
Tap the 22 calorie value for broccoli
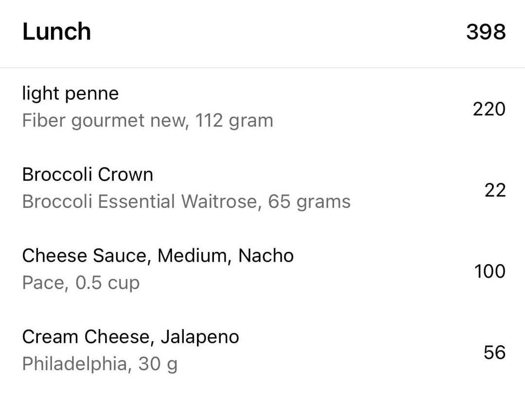495,190
